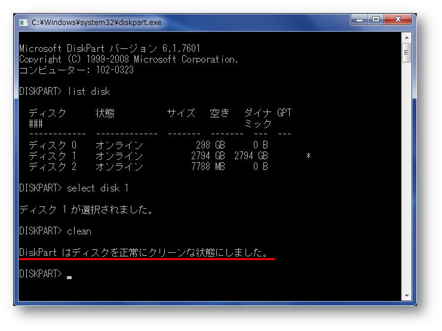Click the GPT asterisk for disk 1
The image size is (442, 331).
(x=308, y=156)
